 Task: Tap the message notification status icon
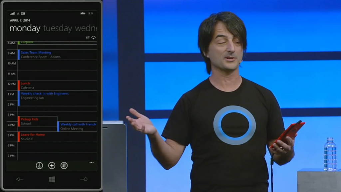click(x=23, y=13)
